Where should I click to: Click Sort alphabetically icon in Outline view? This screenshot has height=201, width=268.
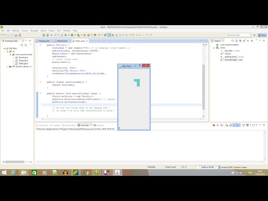(236, 41)
